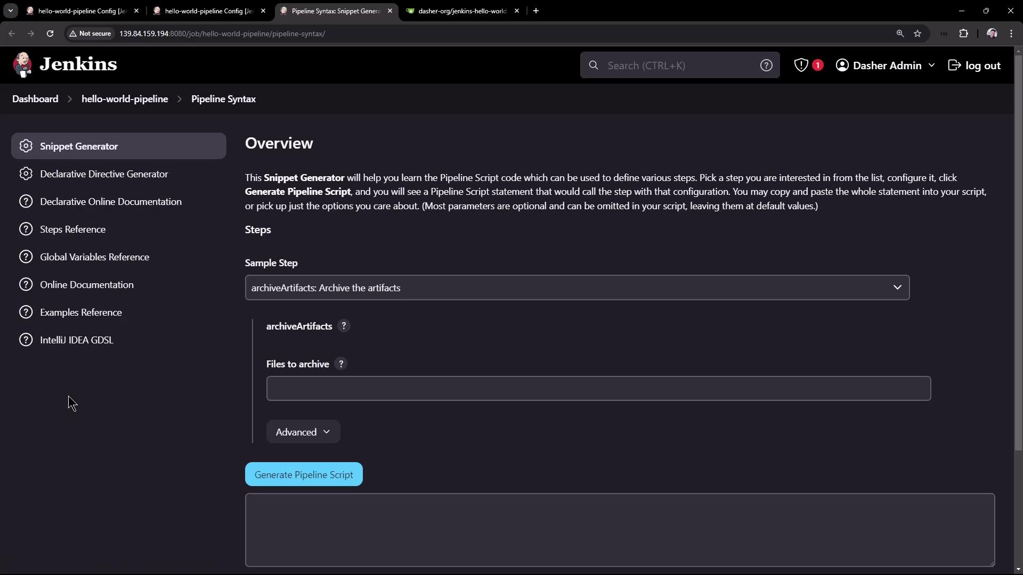
Task: Click inside the Files to archive field
Action: coord(598,389)
